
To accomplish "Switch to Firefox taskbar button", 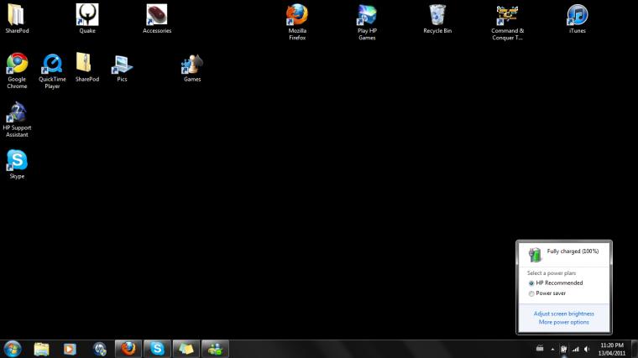I will point(128,349).
